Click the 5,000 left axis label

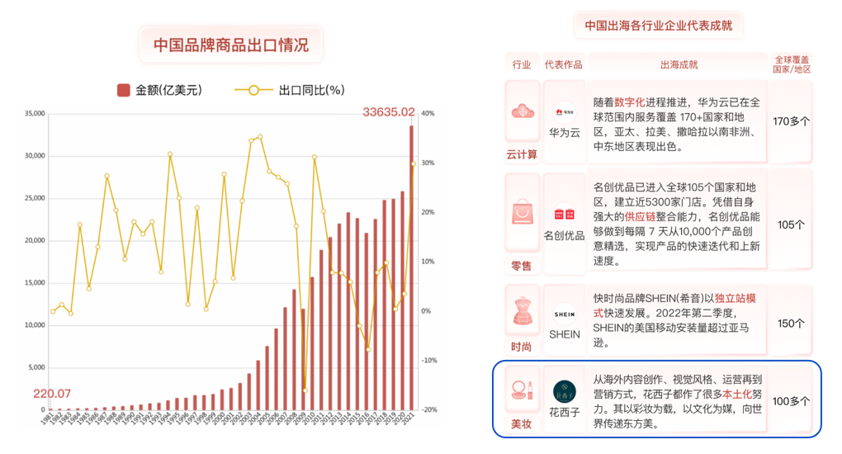pos(37,367)
